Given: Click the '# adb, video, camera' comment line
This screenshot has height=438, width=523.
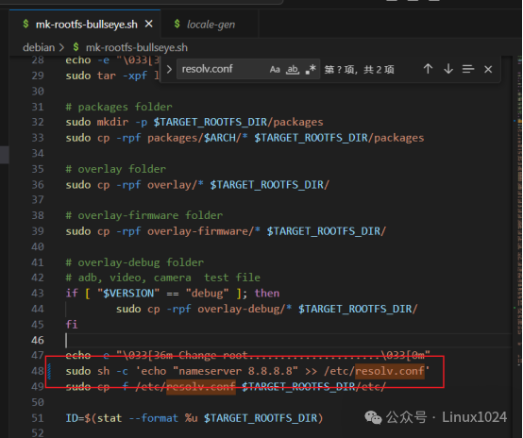Looking at the screenshot, I should coord(162,278).
